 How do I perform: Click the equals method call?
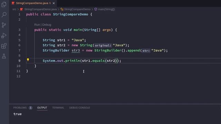pos(98,61)
